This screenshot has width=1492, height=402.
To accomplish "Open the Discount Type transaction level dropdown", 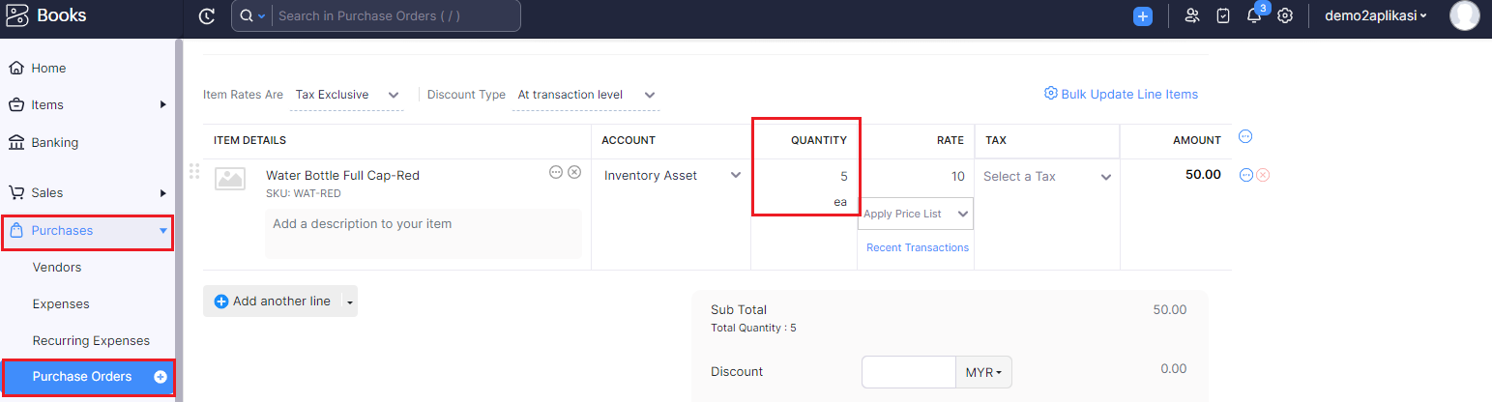I will (586, 95).
